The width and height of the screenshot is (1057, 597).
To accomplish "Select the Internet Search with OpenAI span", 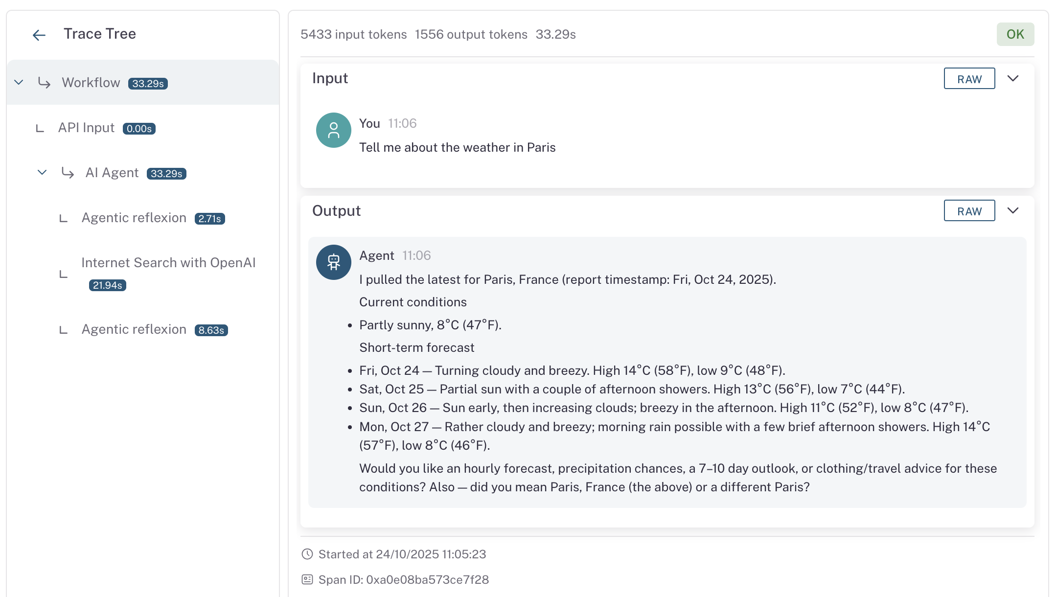I will (168, 262).
